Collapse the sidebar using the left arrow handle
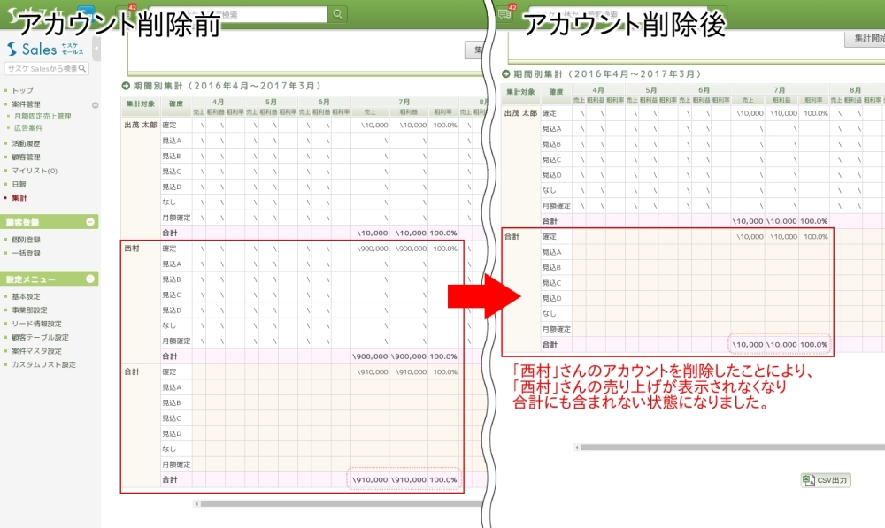Image resolution: width=885 pixels, height=528 pixels. click(96, 49)
